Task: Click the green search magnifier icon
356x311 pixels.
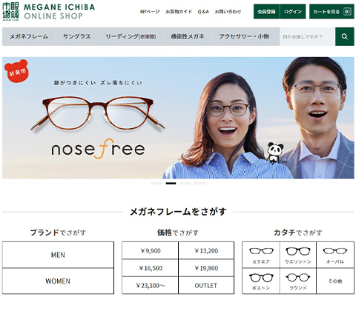Action: tap(344, 36)
